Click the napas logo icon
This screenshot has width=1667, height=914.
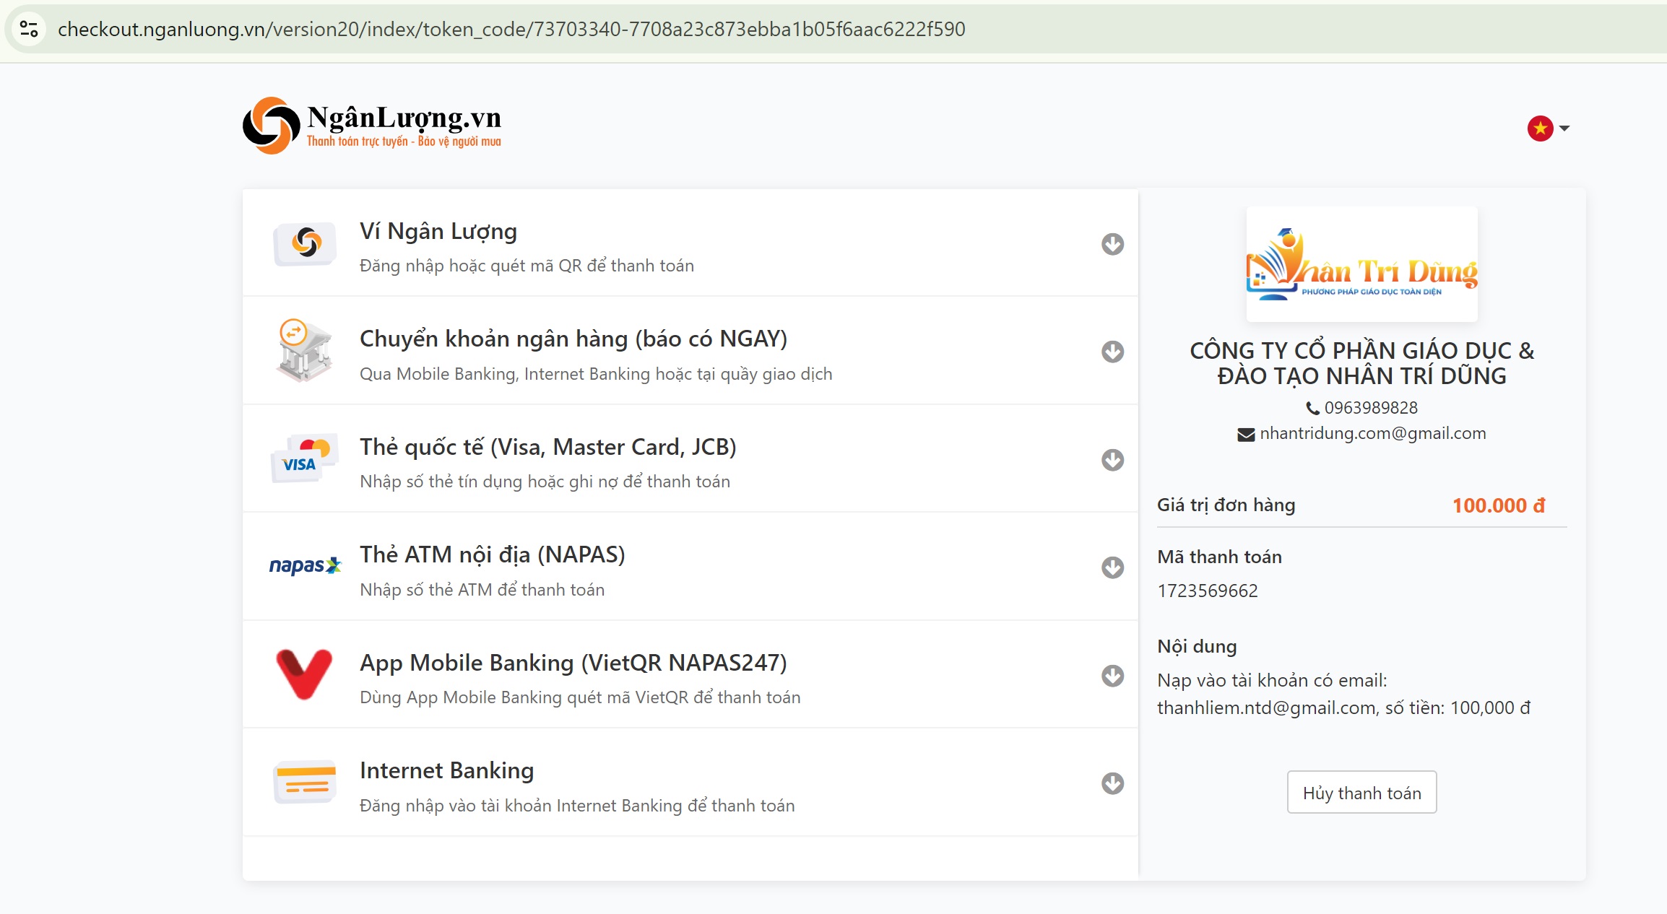point(305,565)
